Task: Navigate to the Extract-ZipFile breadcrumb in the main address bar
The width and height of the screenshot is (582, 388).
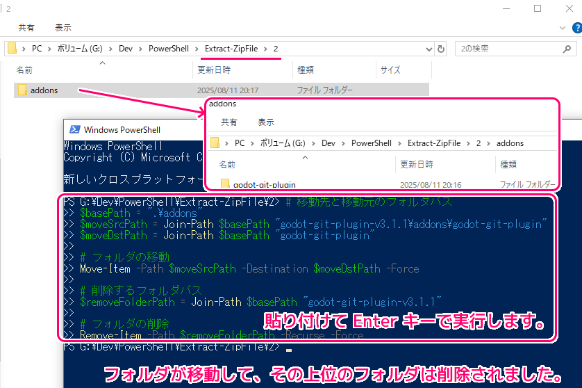Action: click(231, 49)
